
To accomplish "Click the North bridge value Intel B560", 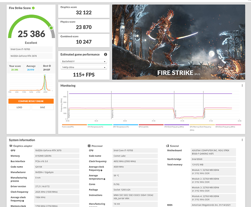I will click(213, 159).
